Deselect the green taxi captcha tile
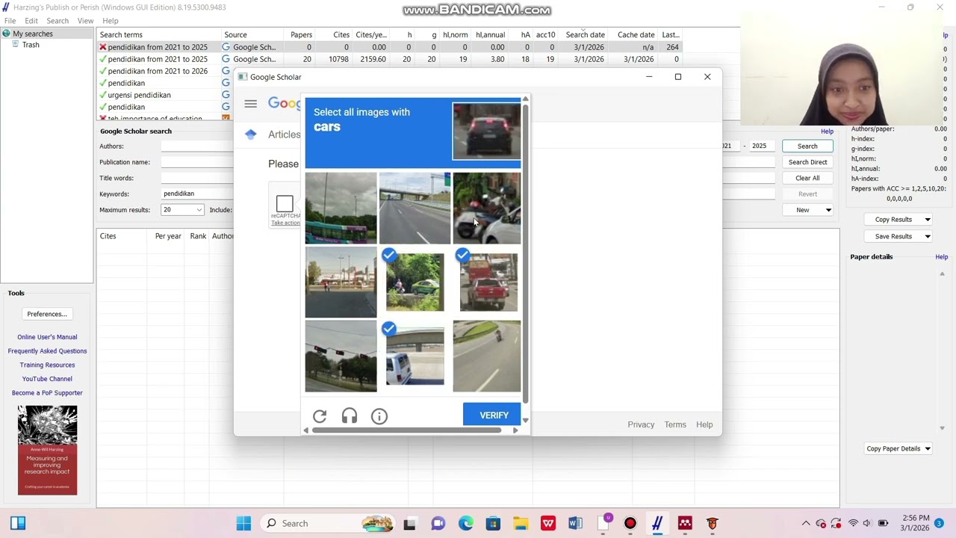This screenshot has height=538, width=956. [415, 282]
